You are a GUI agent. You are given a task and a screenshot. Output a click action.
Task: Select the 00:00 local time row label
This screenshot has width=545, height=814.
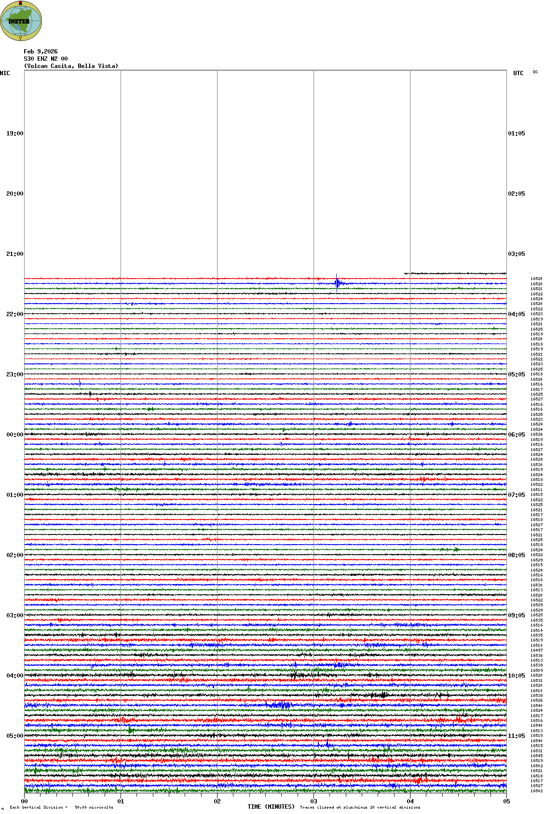pos(14,435)
